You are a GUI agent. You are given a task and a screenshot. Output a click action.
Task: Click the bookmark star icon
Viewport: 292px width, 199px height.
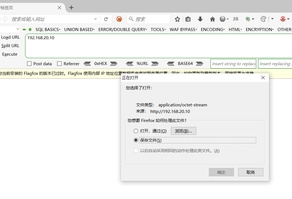(177, 19)
